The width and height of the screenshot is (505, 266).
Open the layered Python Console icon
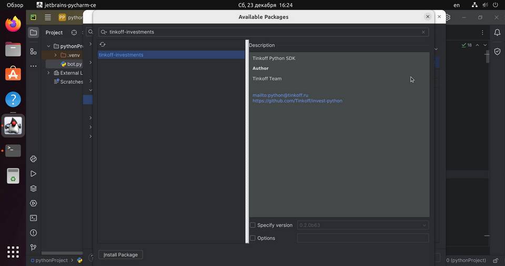[x=33, y=188]
